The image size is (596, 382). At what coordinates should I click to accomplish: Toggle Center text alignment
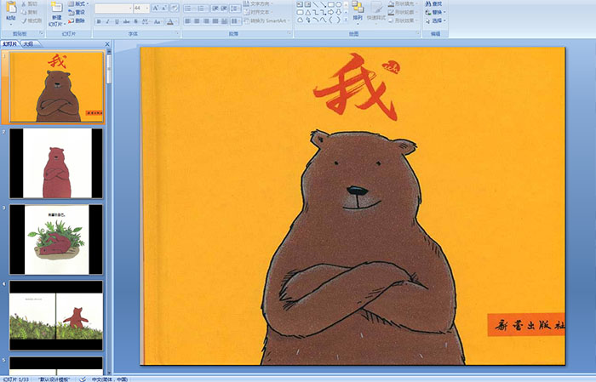(197, 21)
